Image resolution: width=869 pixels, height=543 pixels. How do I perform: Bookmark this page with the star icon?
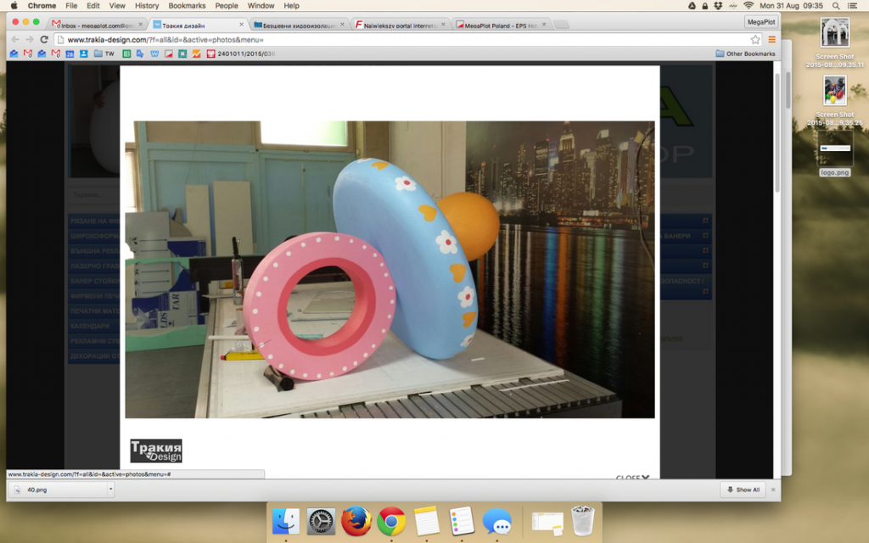[x=755, y=39]
